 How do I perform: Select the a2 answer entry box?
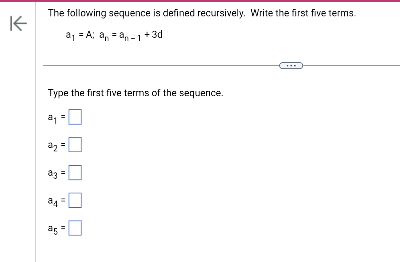[75, 145]
